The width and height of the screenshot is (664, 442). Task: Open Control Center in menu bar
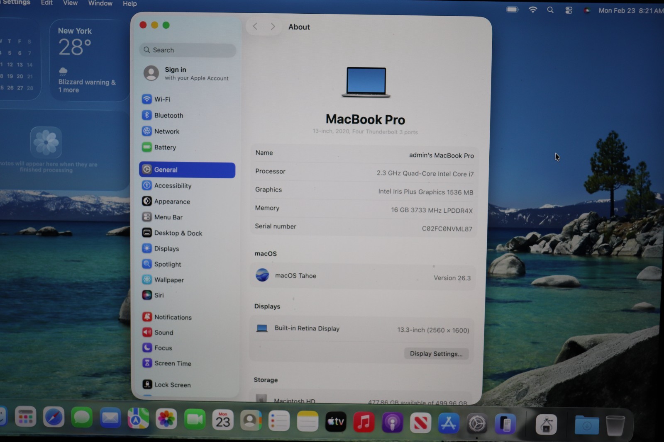click(569, 10)
